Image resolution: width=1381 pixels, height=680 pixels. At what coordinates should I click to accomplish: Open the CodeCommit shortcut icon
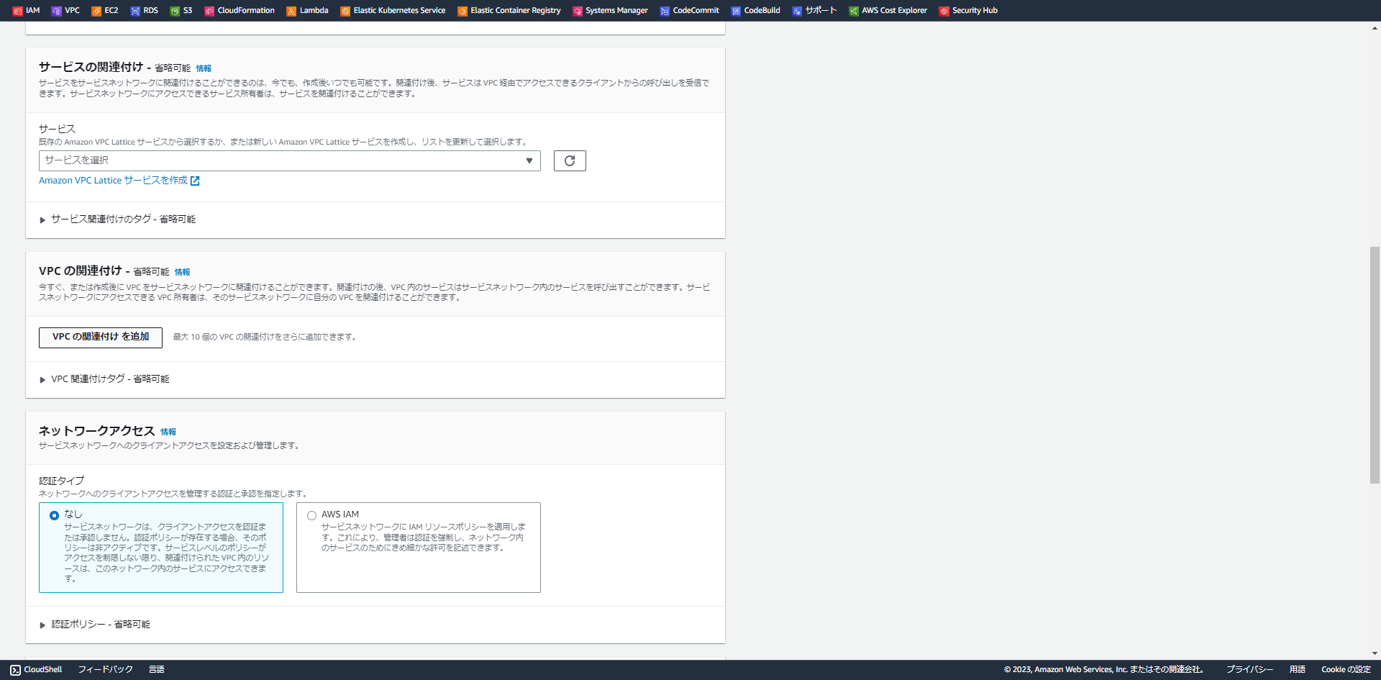coord(665,11)
